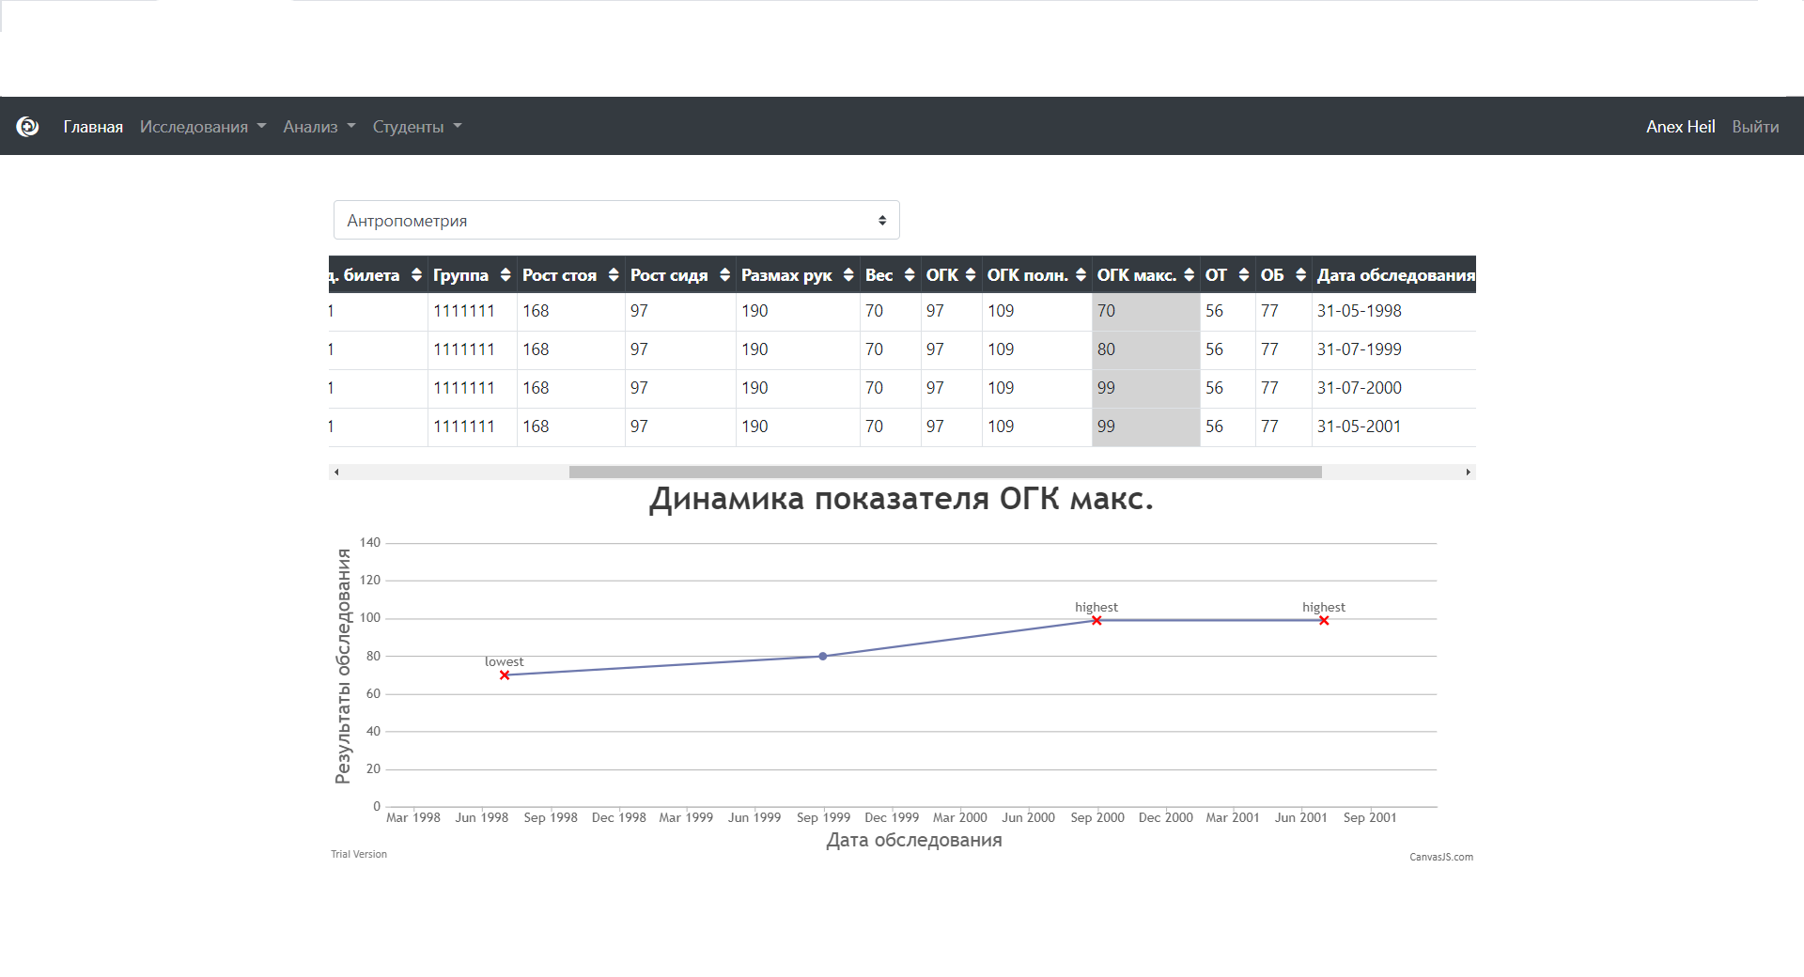Click chart title Динамика показателя ОГК макс.
Screen dimensions: 1804x977
[901, 498]
